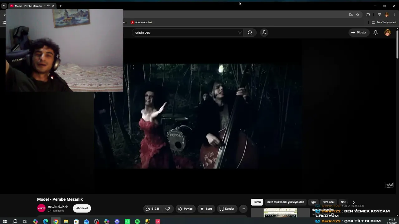Open YouTube notifications bell
399x224 pixels.
point(376,32)
